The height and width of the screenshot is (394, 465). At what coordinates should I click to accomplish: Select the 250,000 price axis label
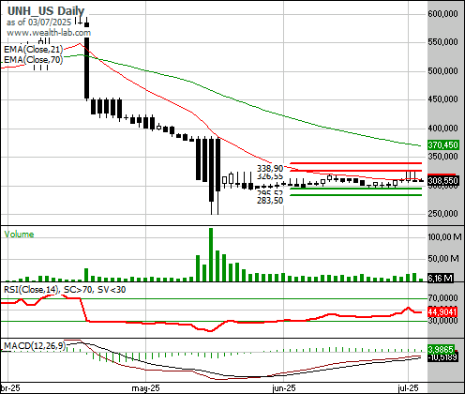click(x=442, y=214)
